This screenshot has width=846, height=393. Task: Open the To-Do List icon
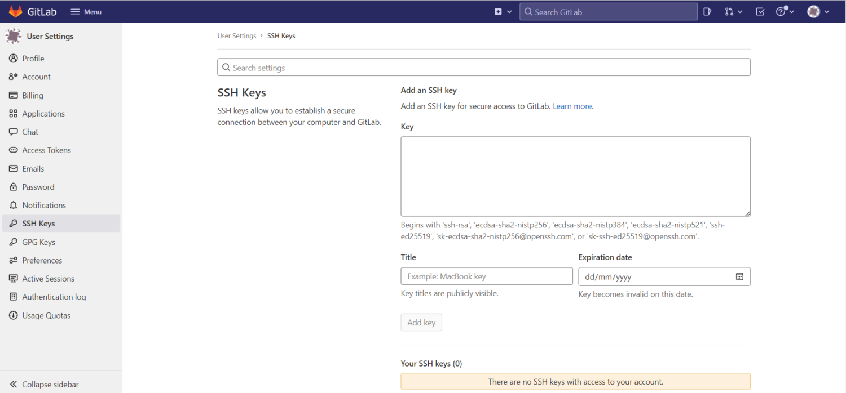(760, 11)
